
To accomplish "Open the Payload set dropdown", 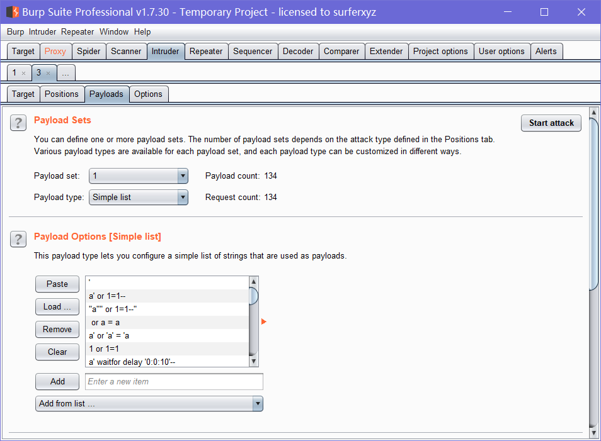I will [139, 176].
